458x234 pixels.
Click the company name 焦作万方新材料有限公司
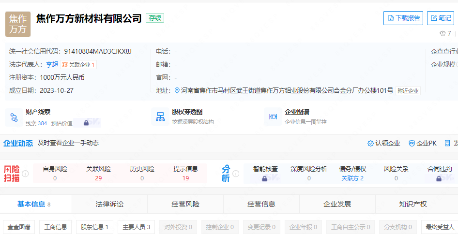(89, 18)
